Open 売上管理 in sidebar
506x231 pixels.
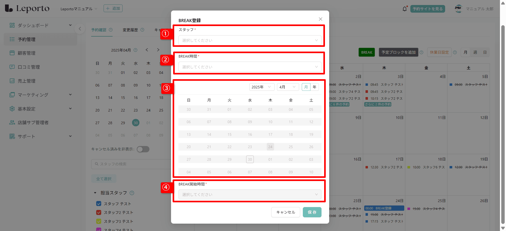[41, 81]
